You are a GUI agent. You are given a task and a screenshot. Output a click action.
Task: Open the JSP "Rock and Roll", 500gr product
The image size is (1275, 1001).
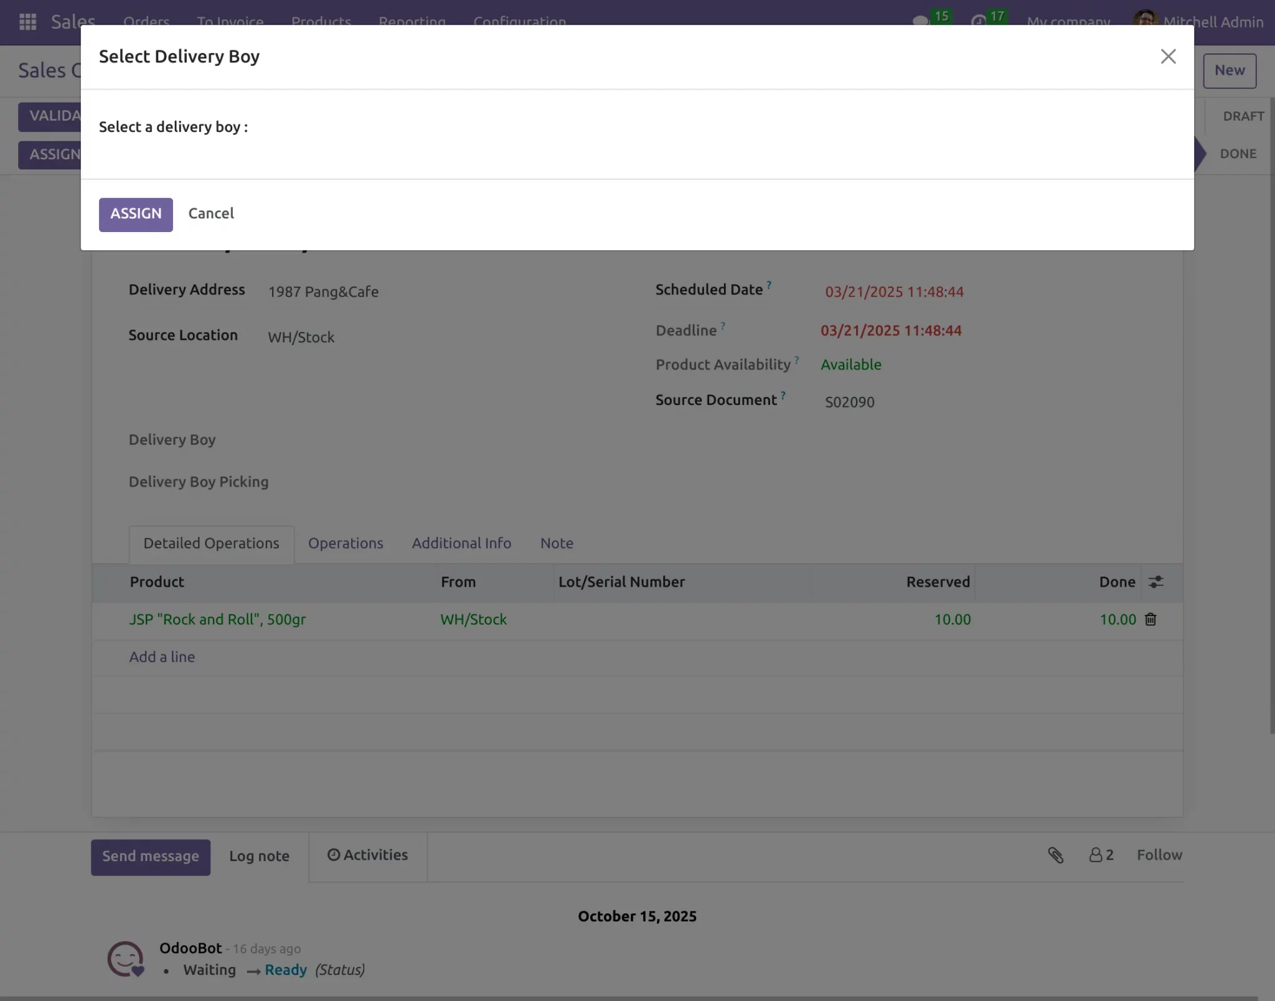[217, 620]
